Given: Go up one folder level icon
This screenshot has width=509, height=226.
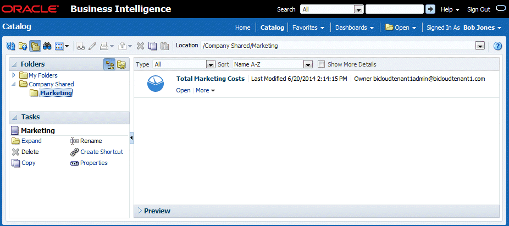Looking at the screenshot, I should click(x=23, y=46).
